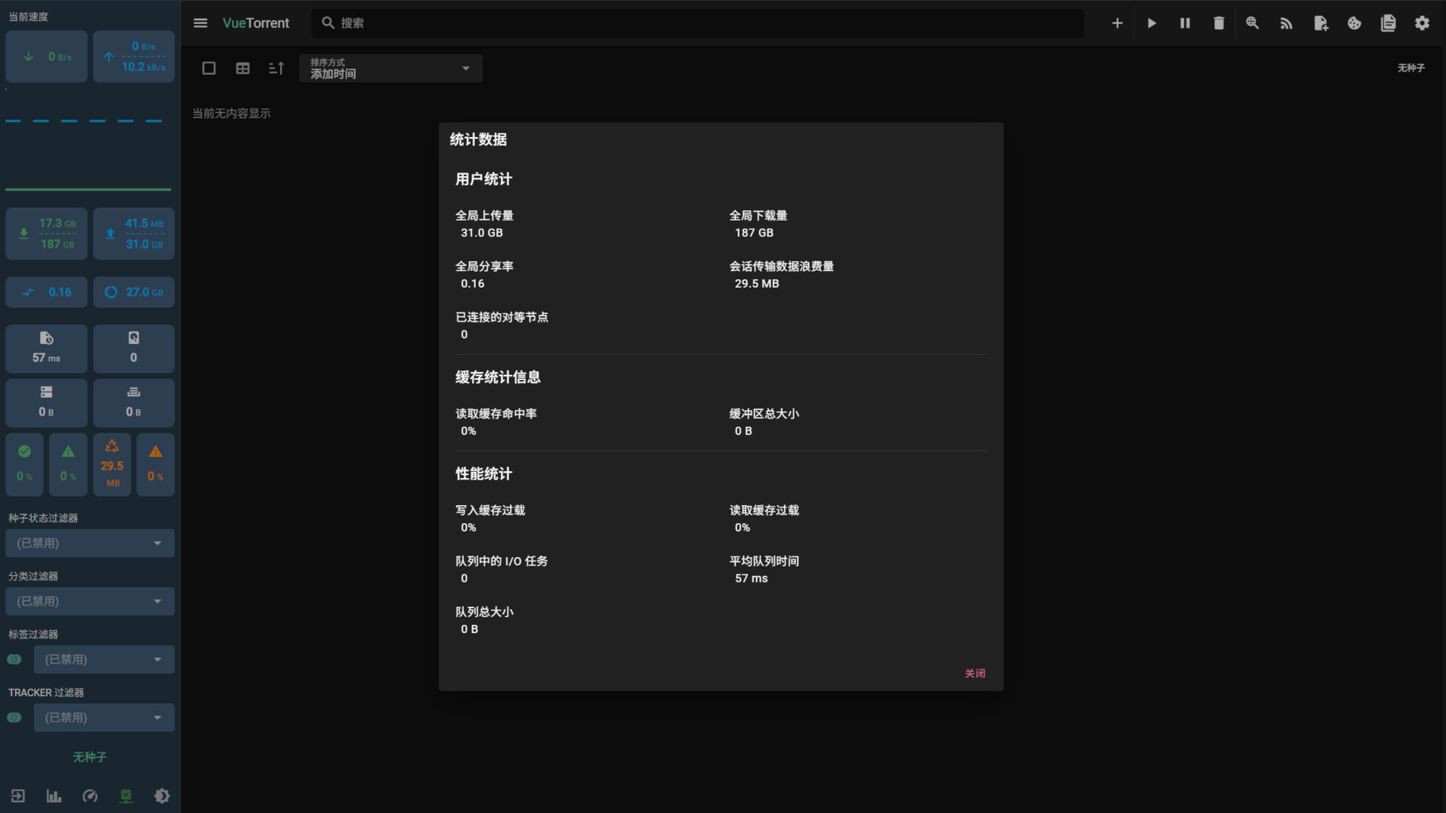Image resolution: width=1446 pixels, height=813 pixels.
Task: Switch to dark/light theme icon
Action: click(162, 796)
